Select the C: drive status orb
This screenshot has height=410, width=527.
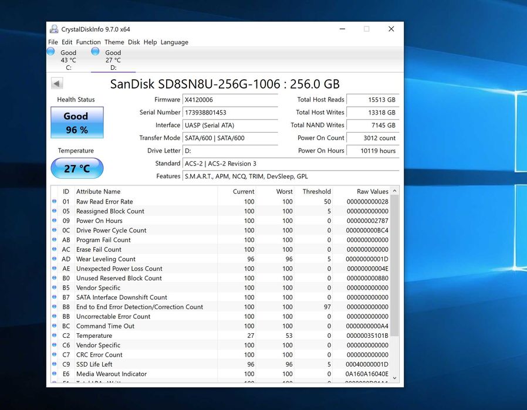[x=50, y=52]
